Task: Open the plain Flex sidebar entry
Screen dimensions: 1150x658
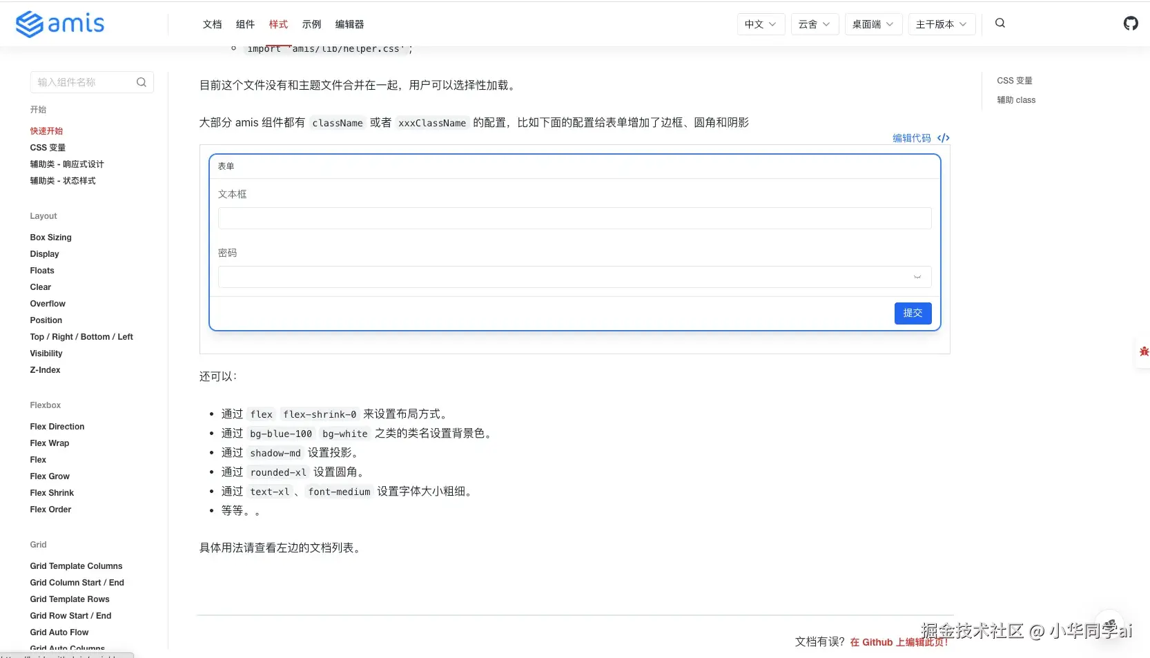Action: tap(38, 460)
